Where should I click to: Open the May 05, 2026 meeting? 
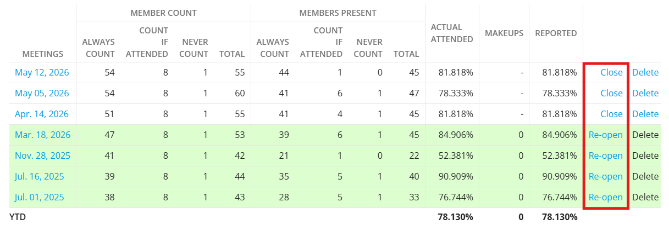(x=42, y=93)
